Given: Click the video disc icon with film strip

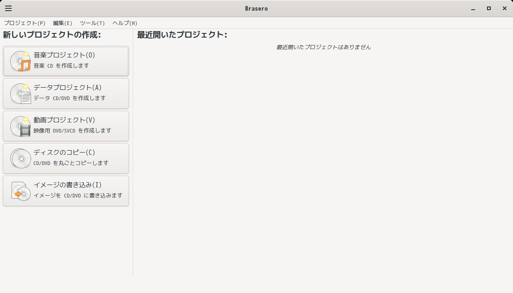Looking at the screenshot, I should [x=20, y=126].
